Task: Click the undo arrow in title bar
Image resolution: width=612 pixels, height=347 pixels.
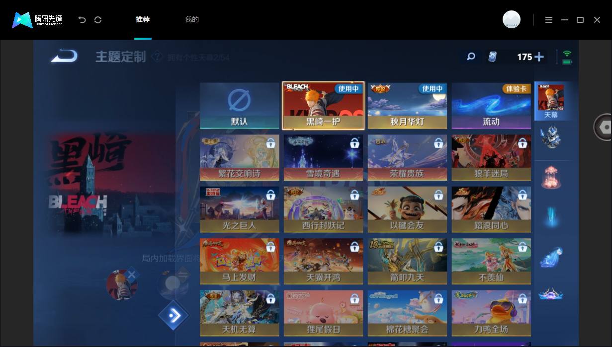Action: tap(82, 20)
